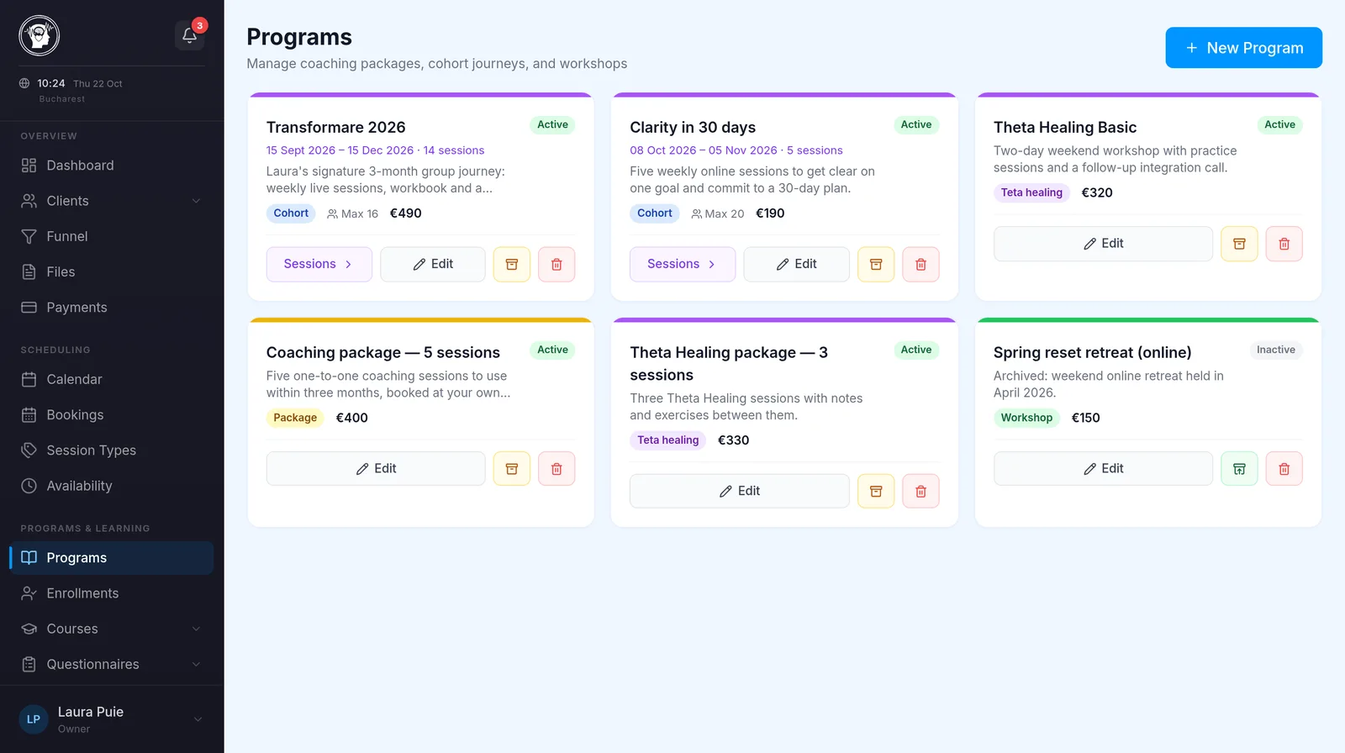Edit the Clarity in 30 days program

796,264
